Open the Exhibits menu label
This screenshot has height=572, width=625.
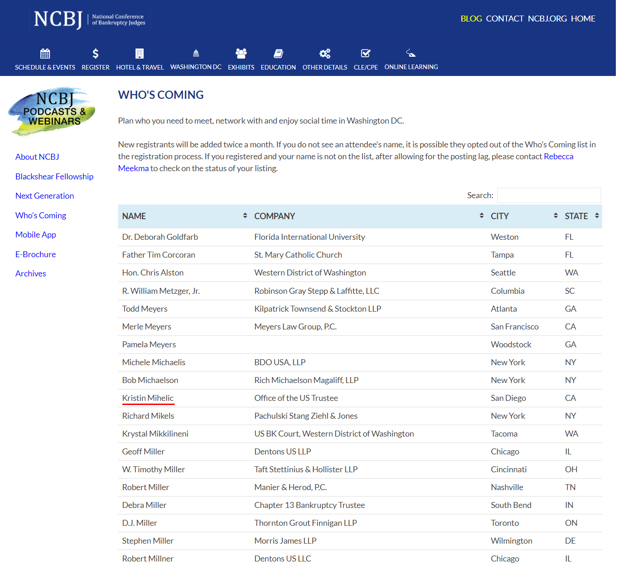241,67
